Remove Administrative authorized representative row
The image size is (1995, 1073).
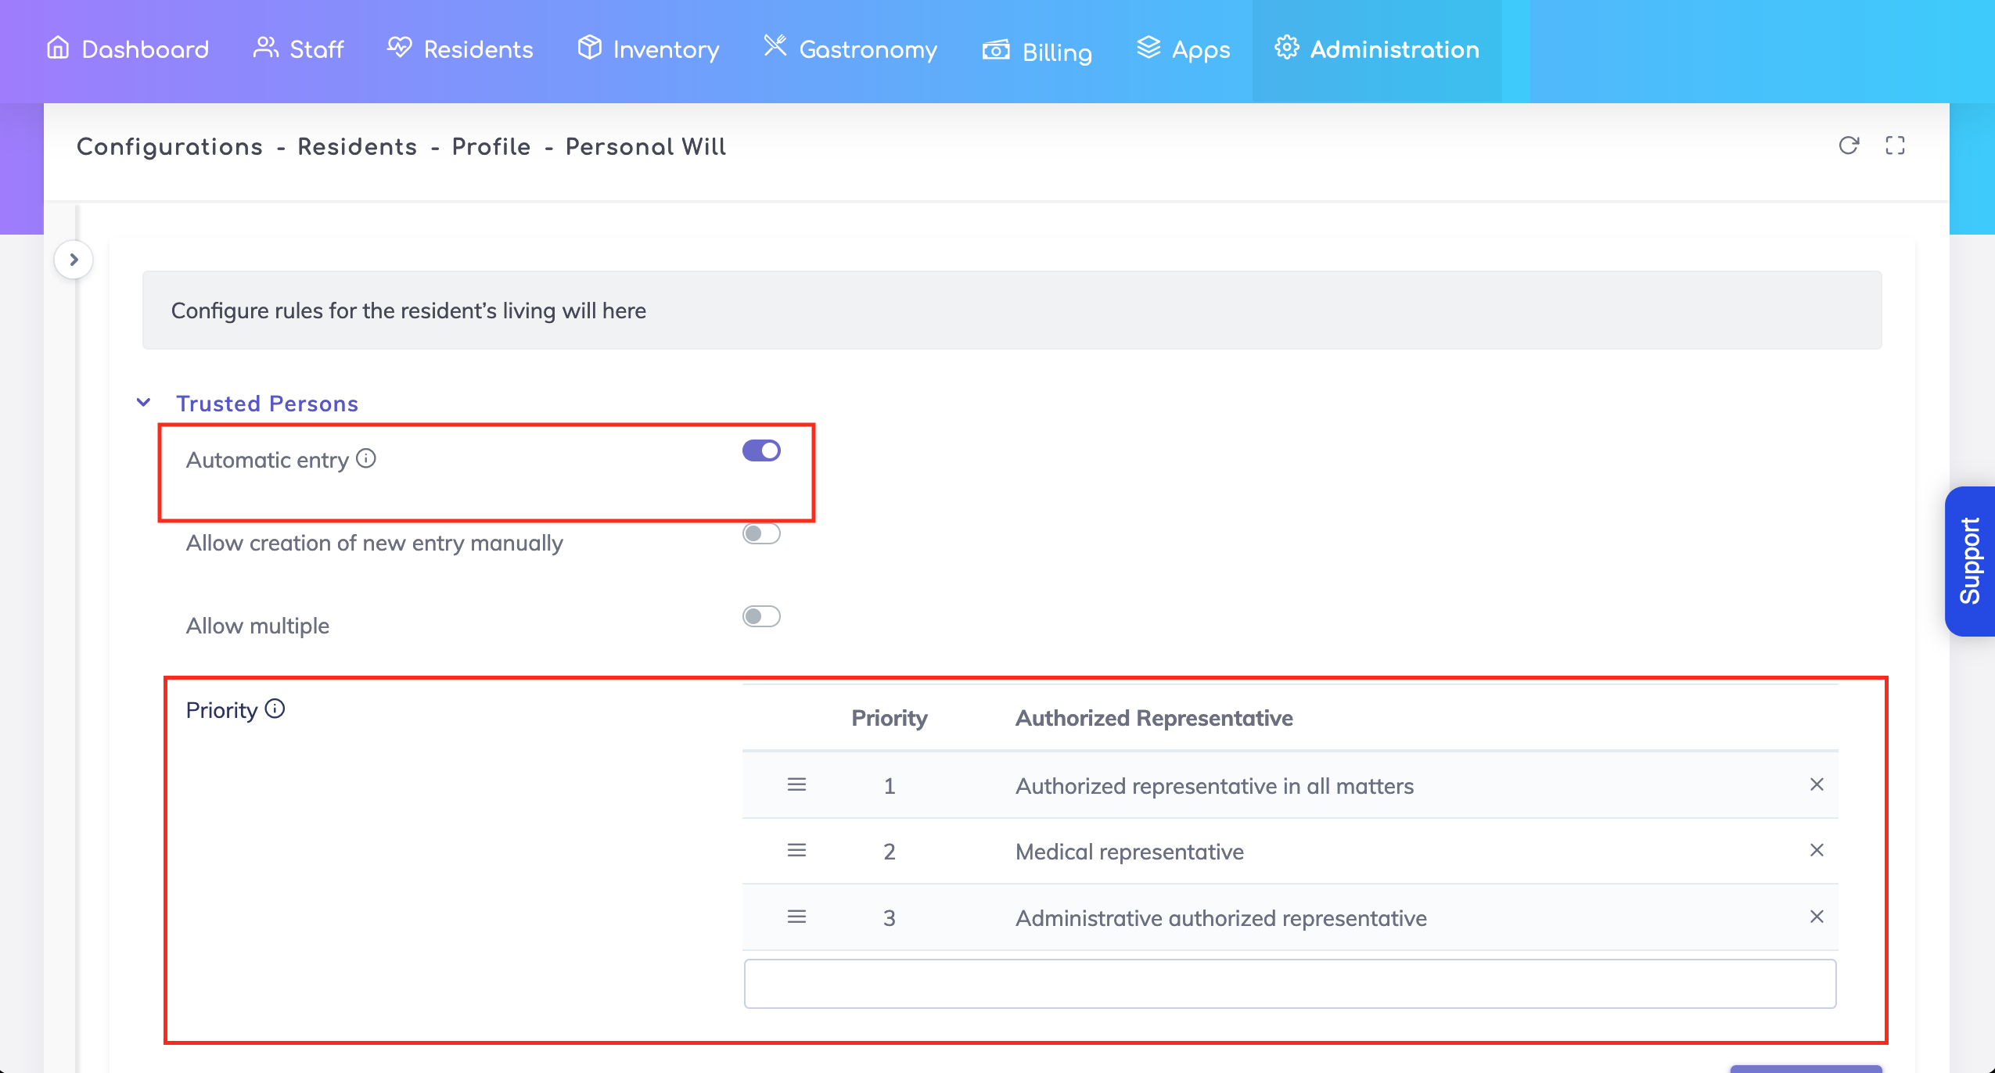click(x=1816, y=917)
